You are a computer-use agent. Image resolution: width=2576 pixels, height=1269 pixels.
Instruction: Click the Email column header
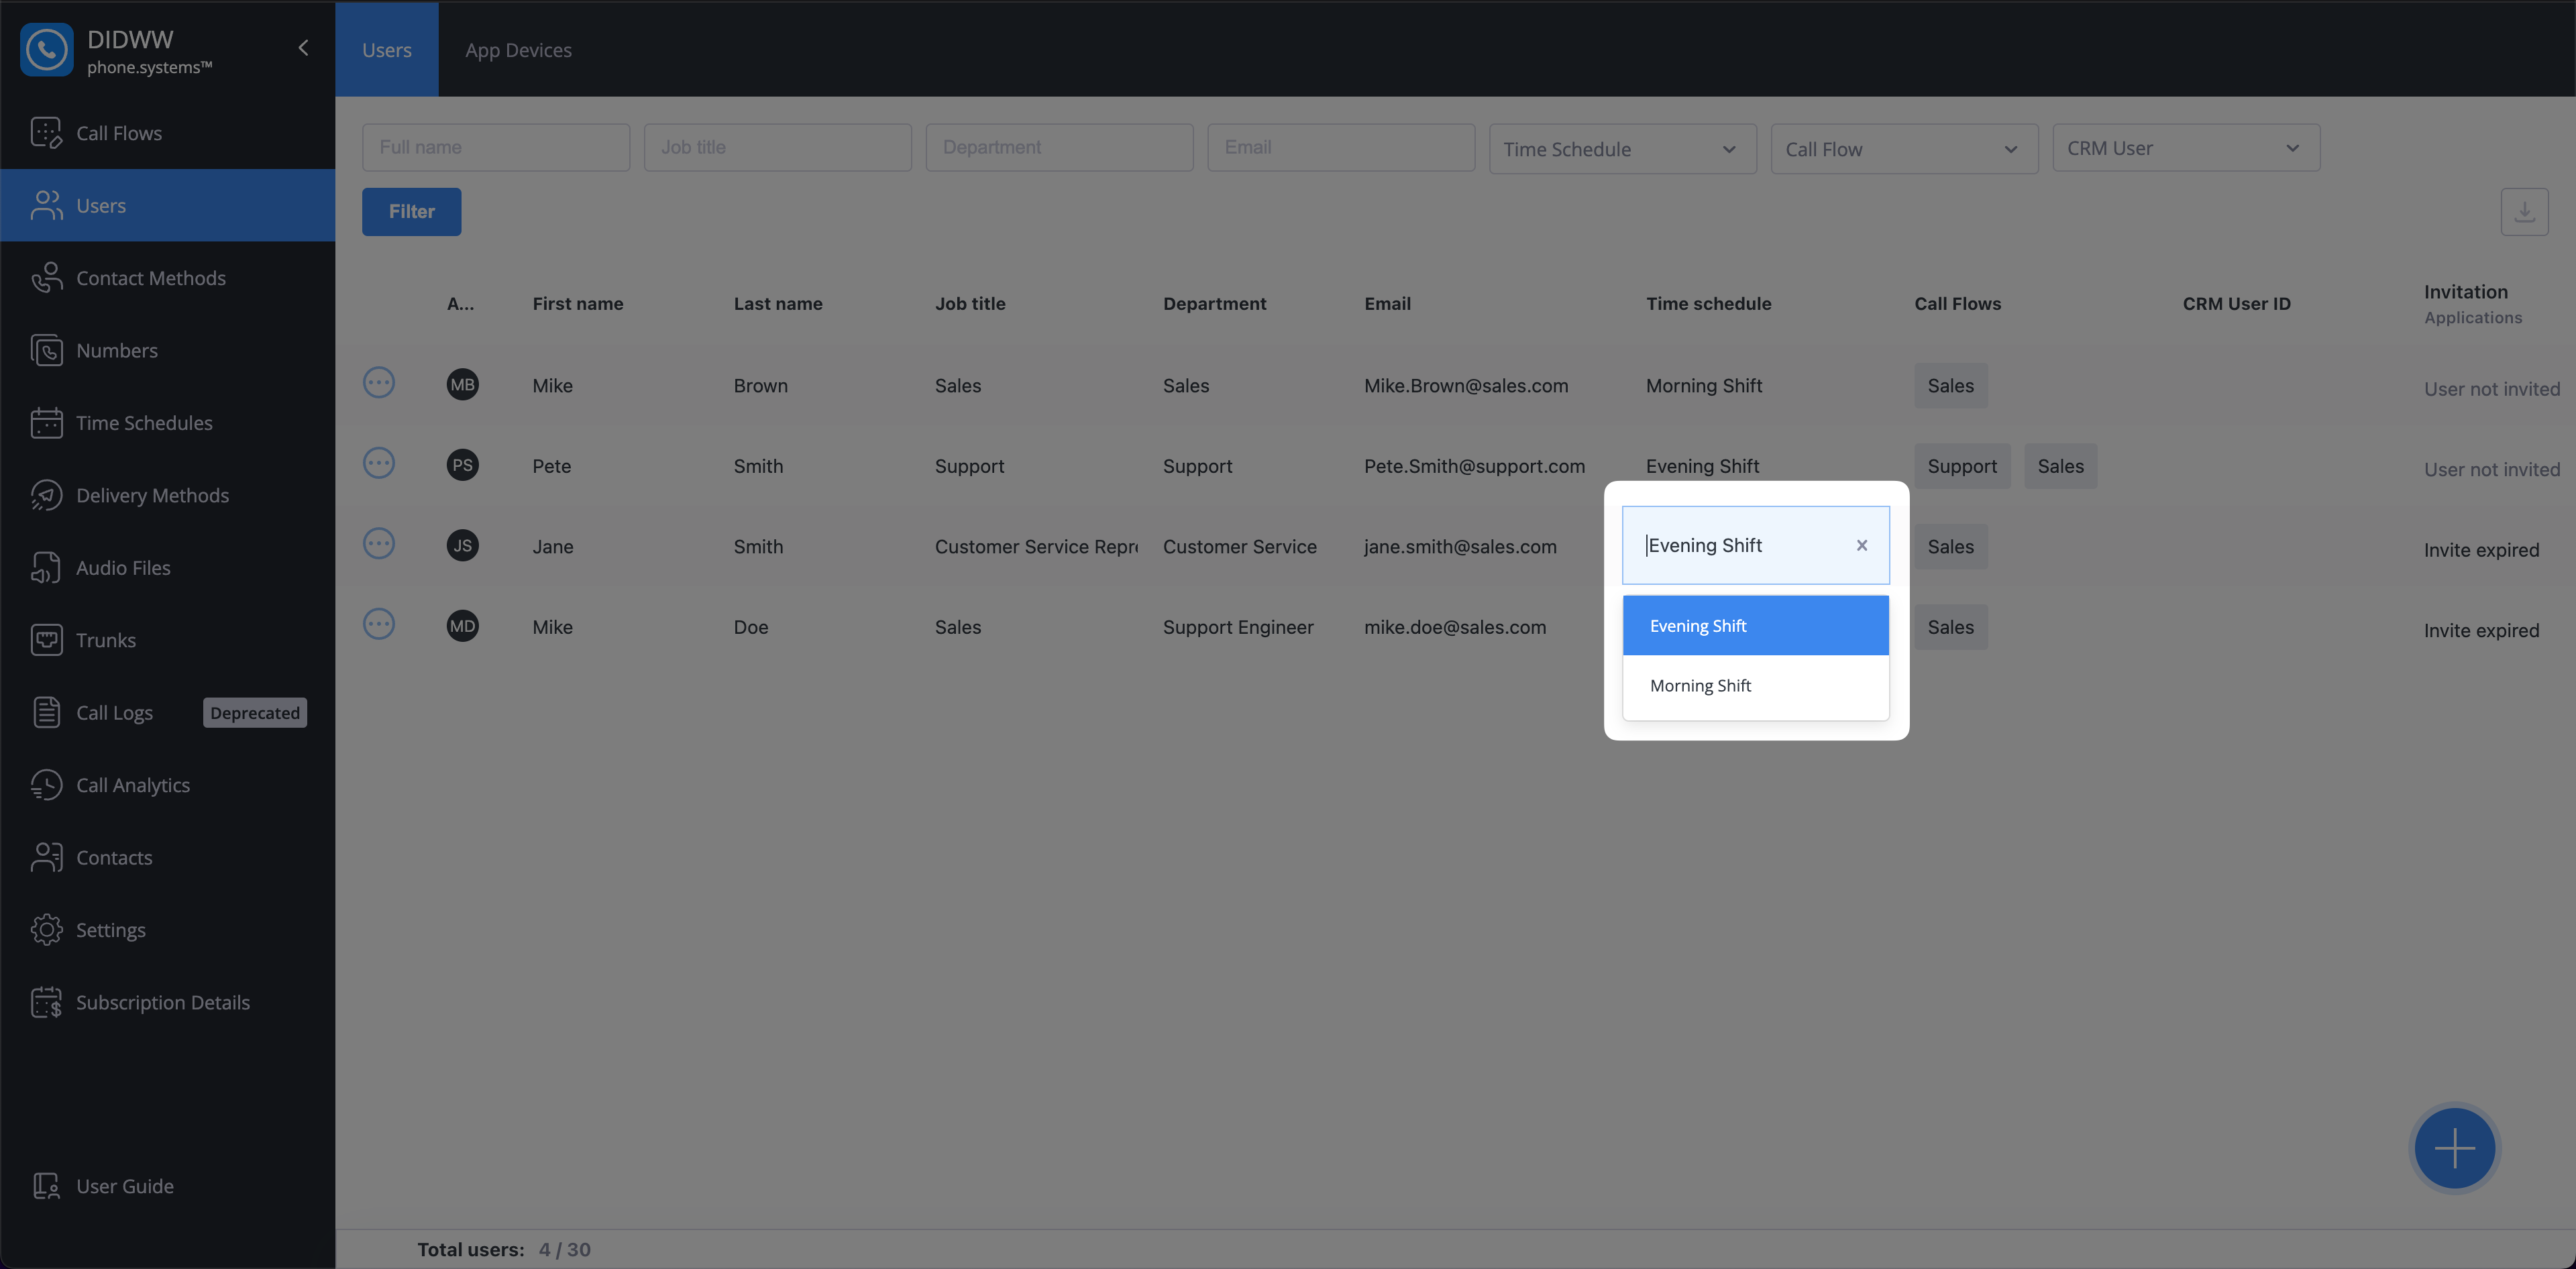coord(1387,304)
